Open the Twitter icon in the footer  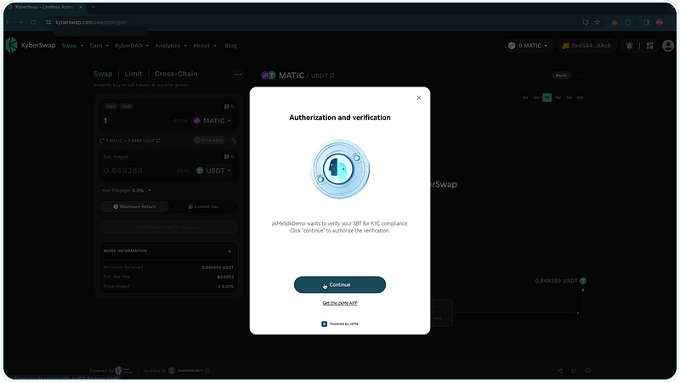point(575,371)
